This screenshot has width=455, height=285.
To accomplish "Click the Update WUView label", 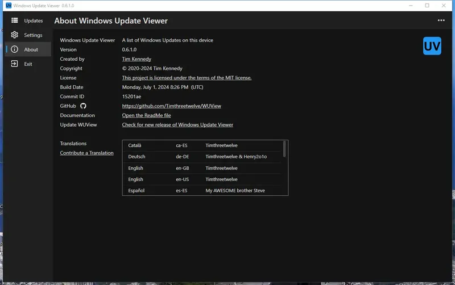I will coord(78,125).
